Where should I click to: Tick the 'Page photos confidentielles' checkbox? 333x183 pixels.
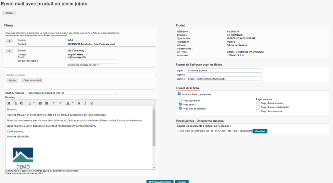[x=258, y=107]
